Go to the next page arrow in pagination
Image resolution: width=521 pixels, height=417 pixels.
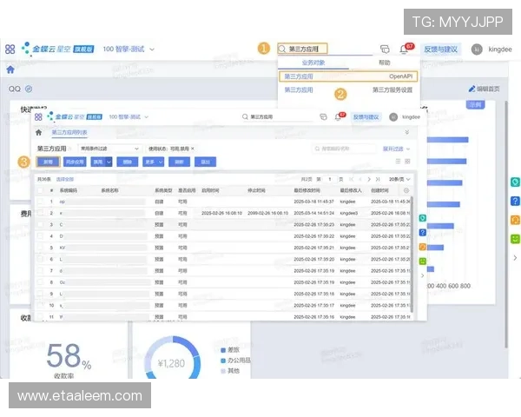pyautogui.click(x=369, y=179)
